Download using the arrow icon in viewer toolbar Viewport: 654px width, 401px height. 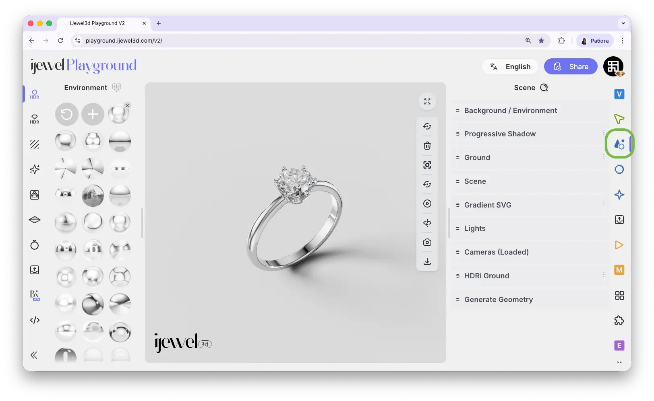click(427, 261)
